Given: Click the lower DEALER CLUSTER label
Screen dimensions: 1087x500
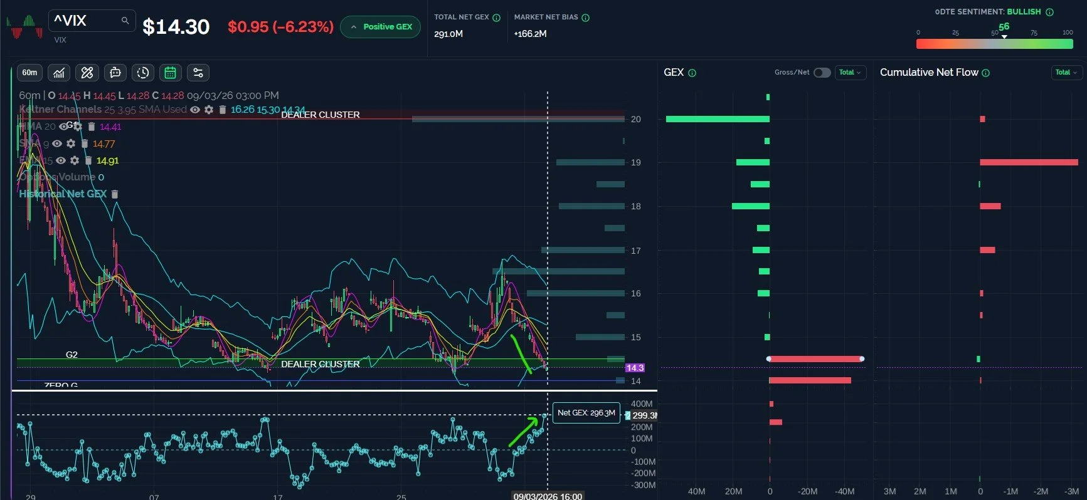Looking at the screenshot, I should coord(321,364).
